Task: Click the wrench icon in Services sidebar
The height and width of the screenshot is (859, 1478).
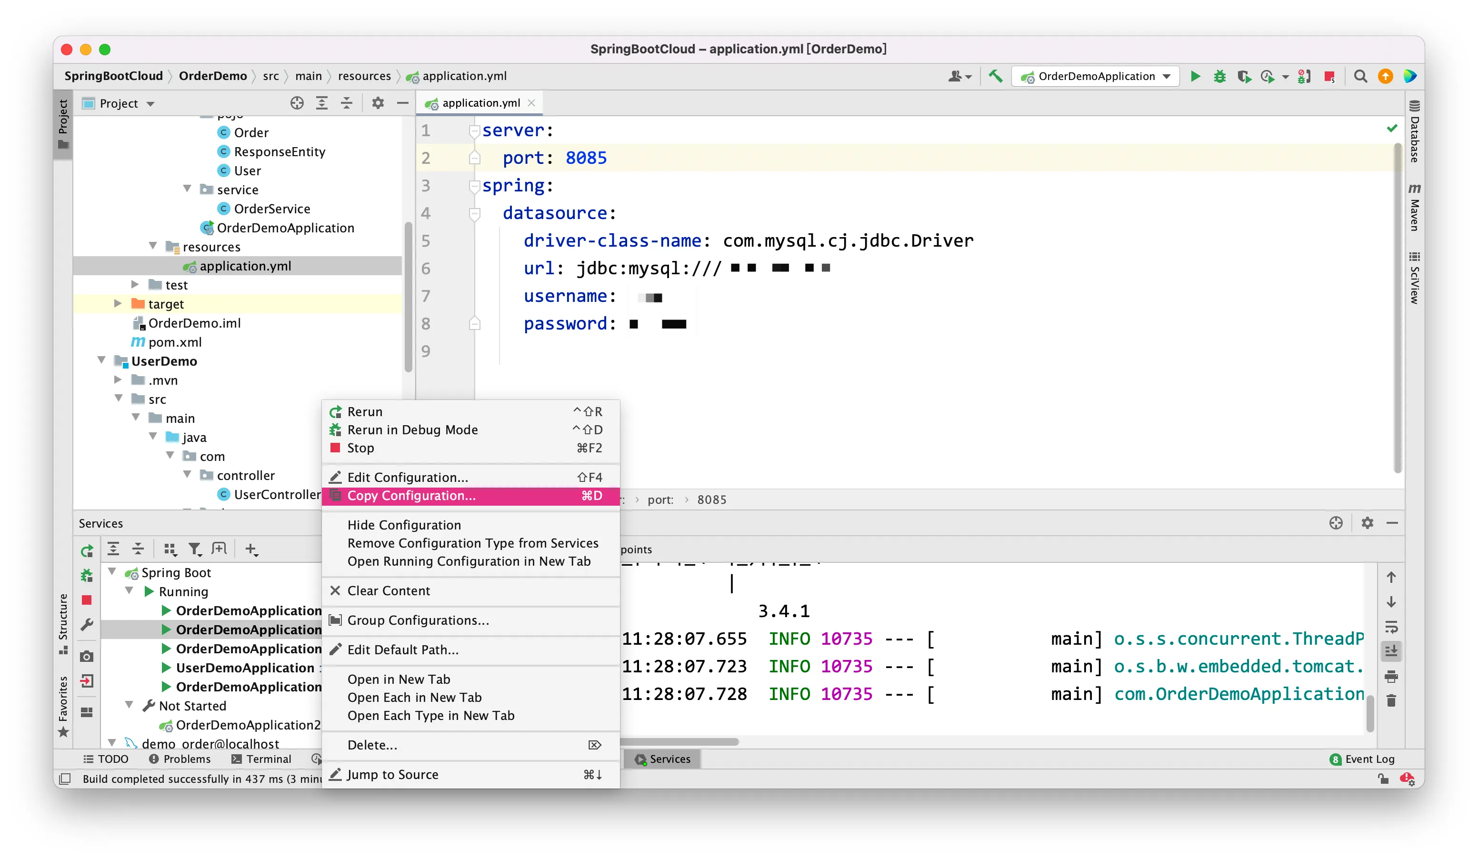Action: point(87,625)
